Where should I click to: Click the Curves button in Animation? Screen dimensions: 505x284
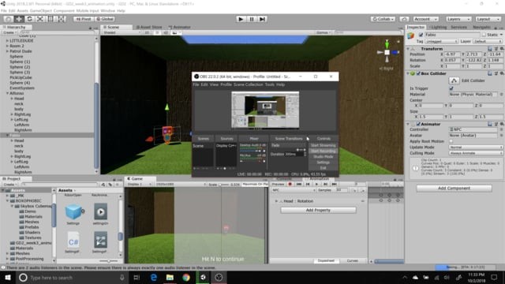coord(353,260)
